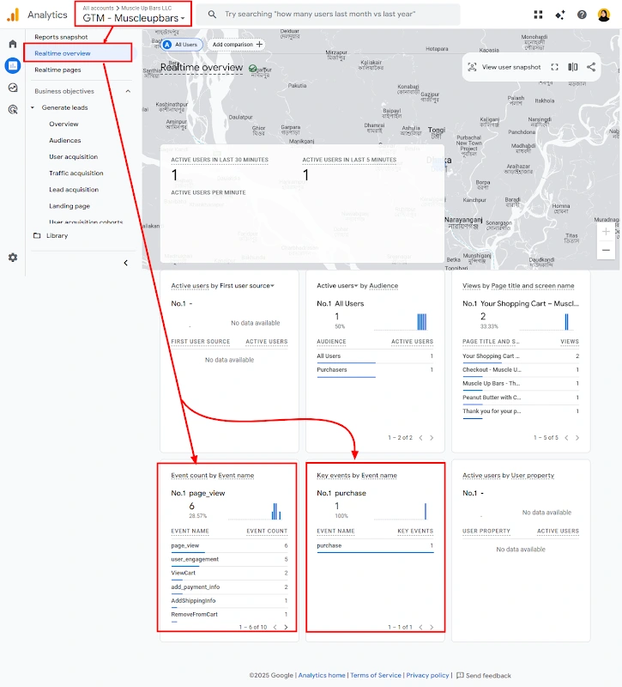The image size is (622, 687).
Task: Select Reports snapshot in navigation
Action: pyautogui.click(x=61, y=37)
